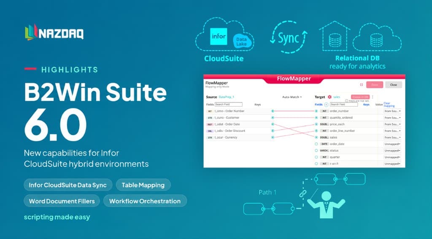This screenshot has width=432, height=239.
Task: Click the chain link icon near Path 1
Action: tap(303, 193)
